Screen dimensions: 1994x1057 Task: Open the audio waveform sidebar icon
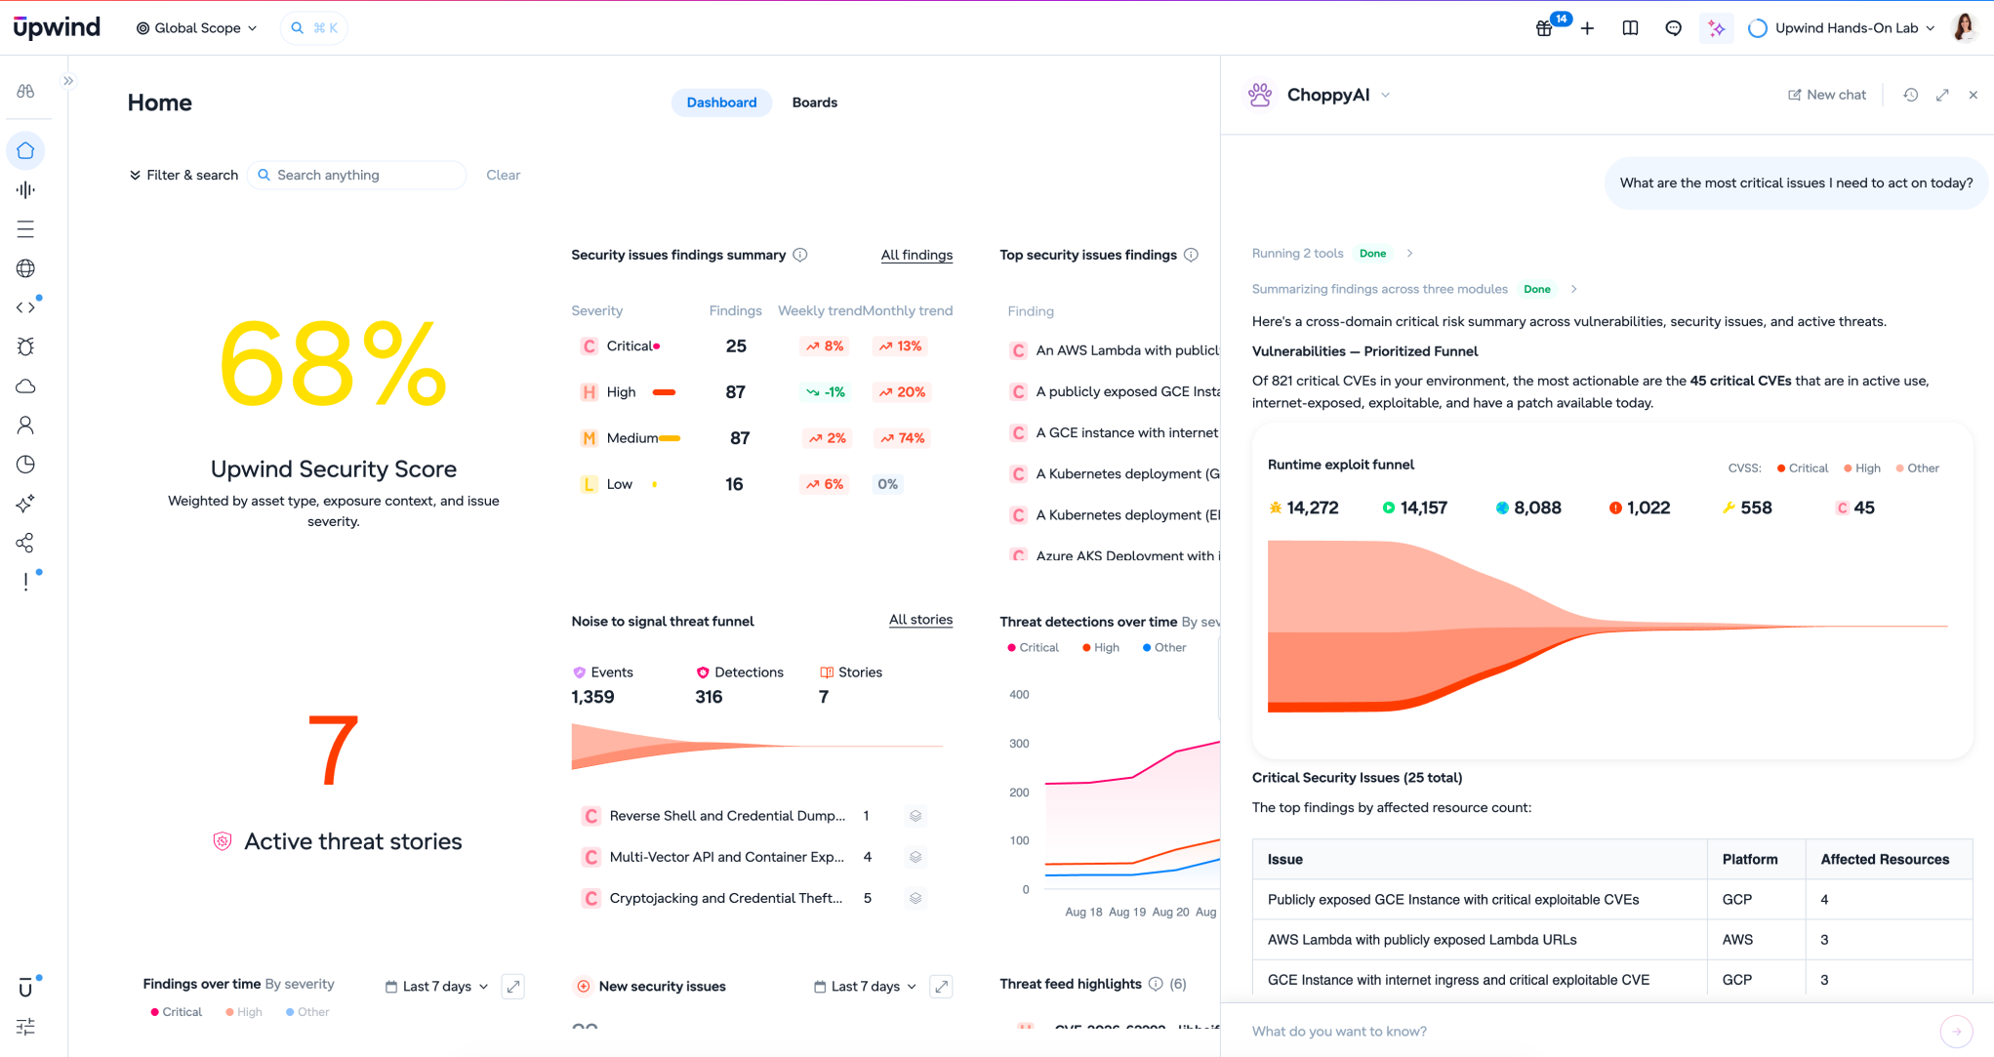(25, 189)
